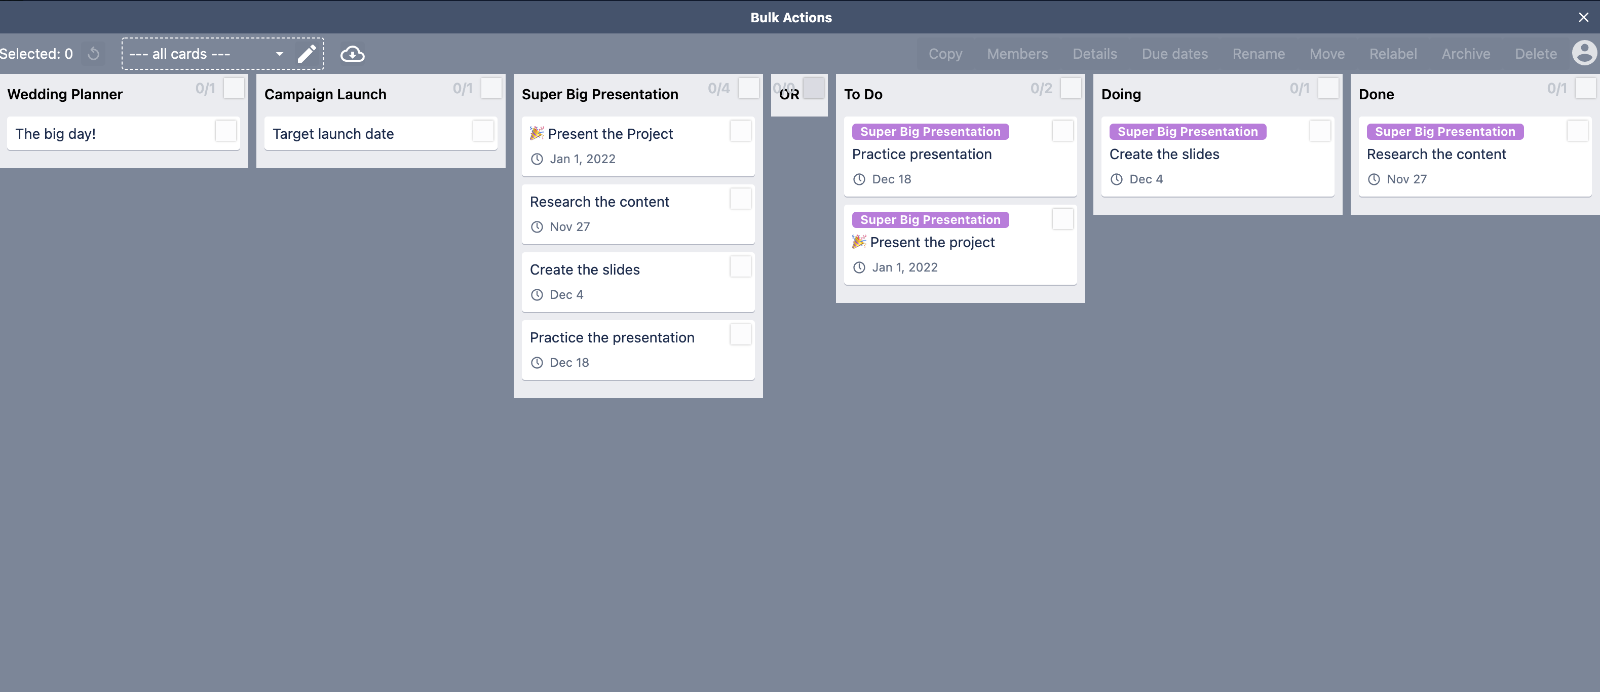This screenshot has width=1600, height=692.
Task: Click the Relabel bulk action
Action: click(x=1393, y=54)
